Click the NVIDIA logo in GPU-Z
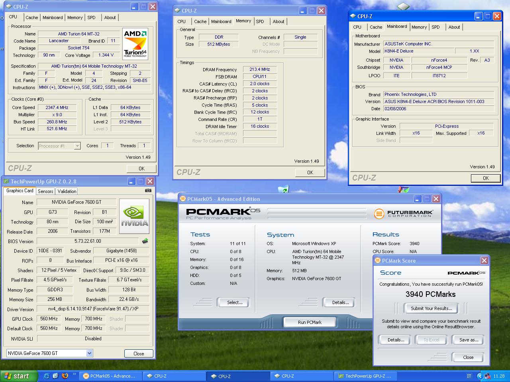The image size is (510, 382). [134, 216]
